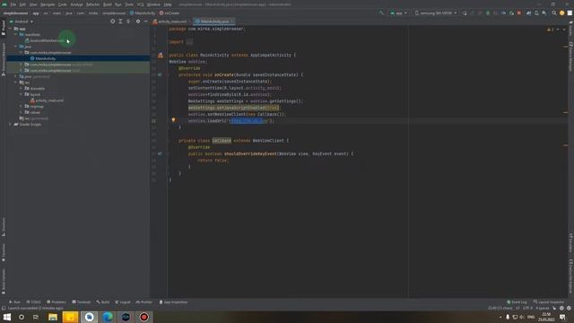Open the App Inspection tool window
The height and width of the screenshot is (323, 574).
(x=173, y=302)
